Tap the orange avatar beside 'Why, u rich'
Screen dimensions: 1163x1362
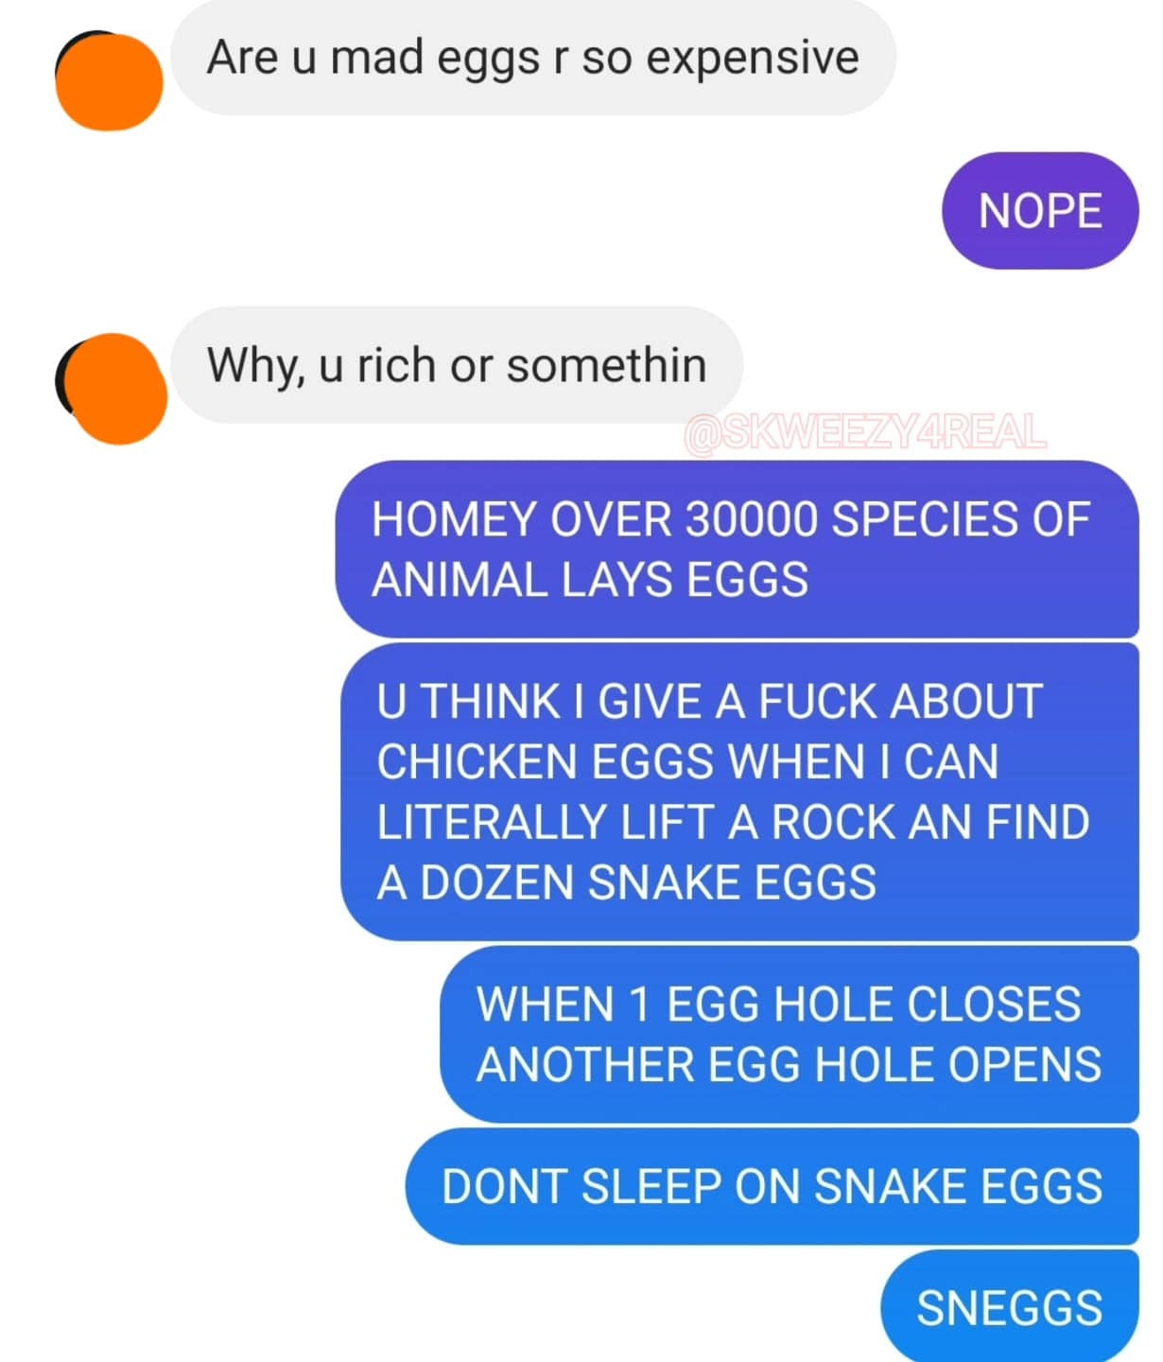tap(112, 388)
